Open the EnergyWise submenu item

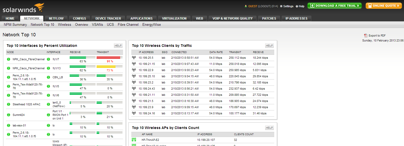(151, 25)
